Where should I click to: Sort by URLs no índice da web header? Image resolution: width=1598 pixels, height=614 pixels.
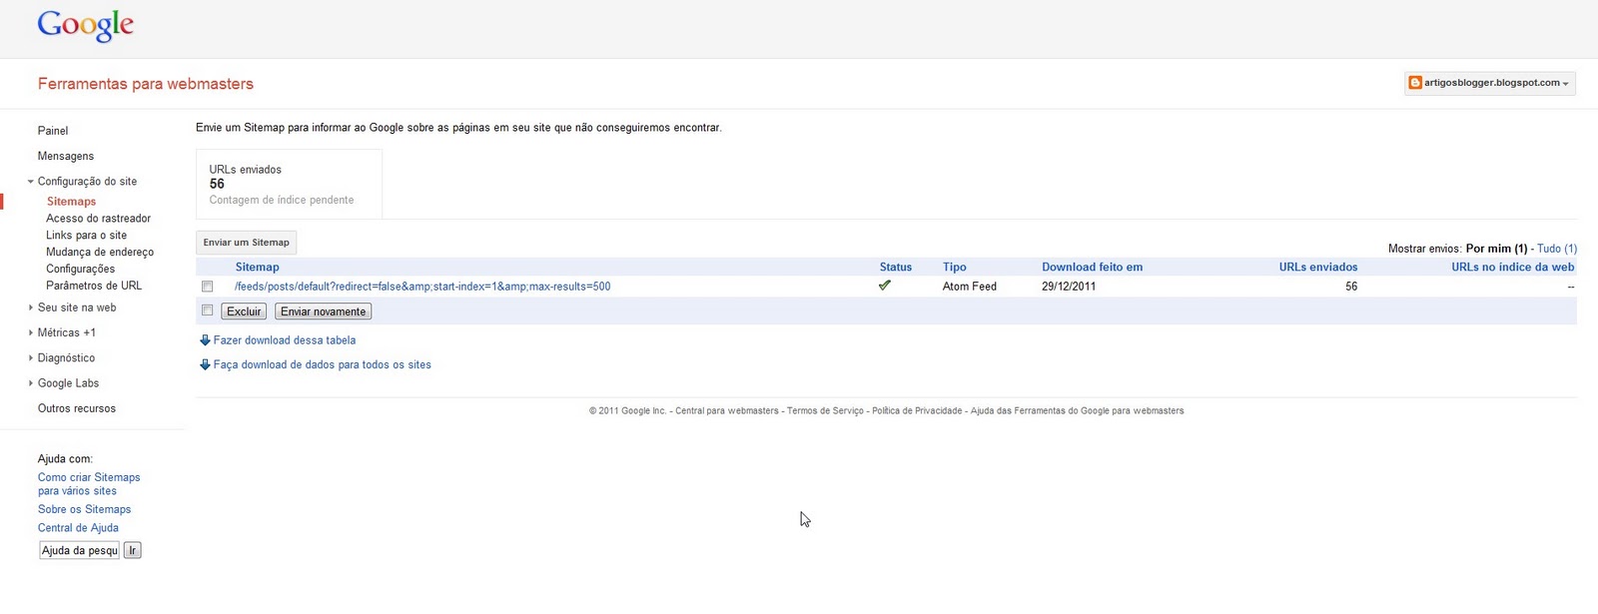pos(1512,268)
